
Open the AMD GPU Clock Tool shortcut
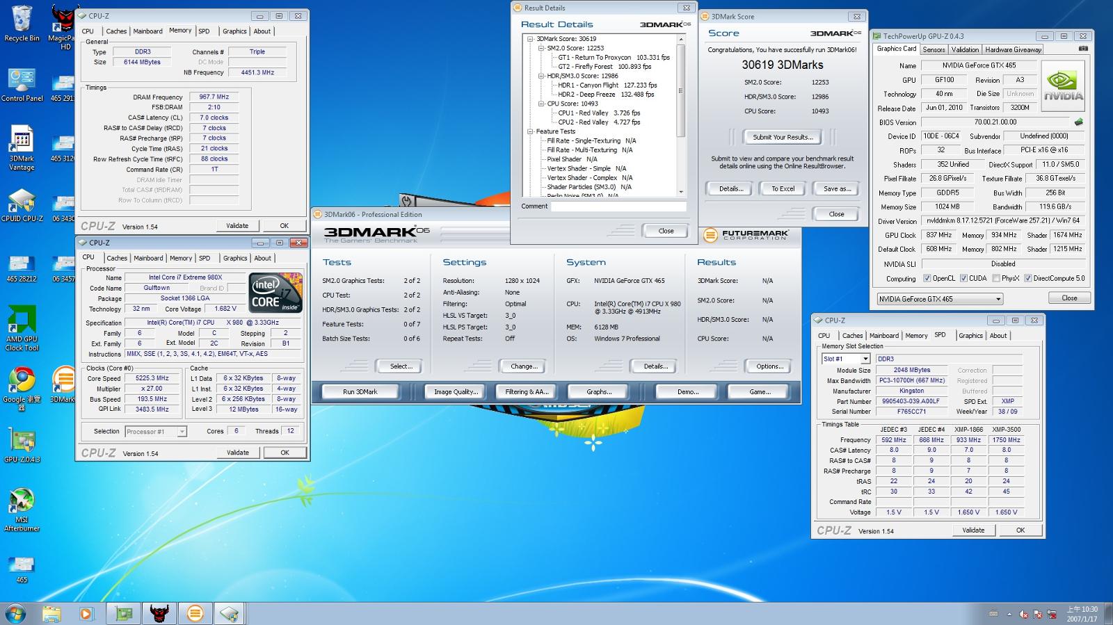pyautogui.click(x=22, y=329)
